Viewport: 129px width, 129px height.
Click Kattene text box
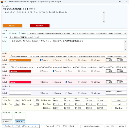pos(20,117)
